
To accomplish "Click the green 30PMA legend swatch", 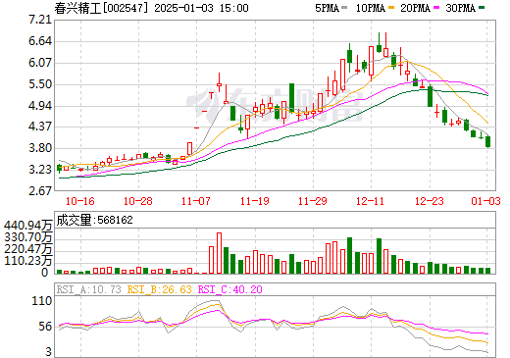I will point(482,8).
